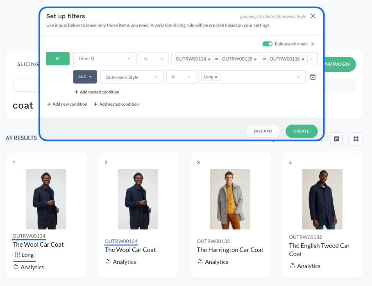372x286 pixels.
Task: Remove the Long value tag
Action: point(216,77)
